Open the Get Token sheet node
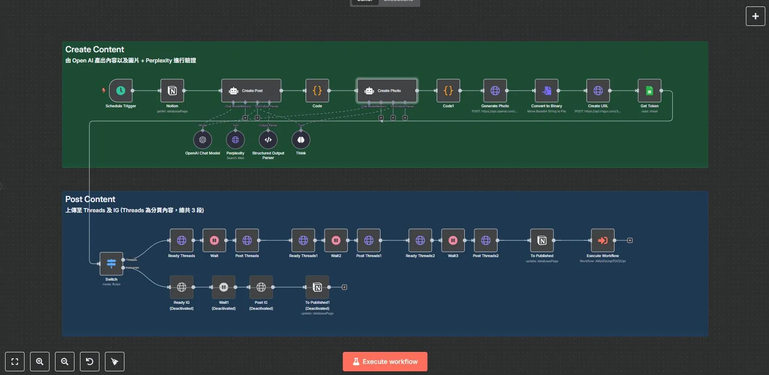This screenshot has width=769, height=375. click(649, 91)
